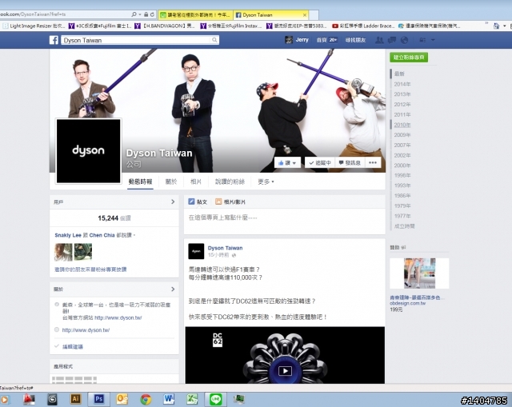This screenshot has width=512, height=407.
Task: Click the Dyson avatar on the post
Action: (196, 251)
